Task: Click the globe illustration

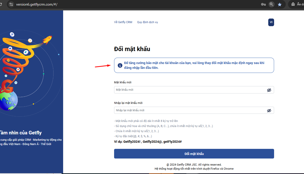Action: click(x=8, y=100)
